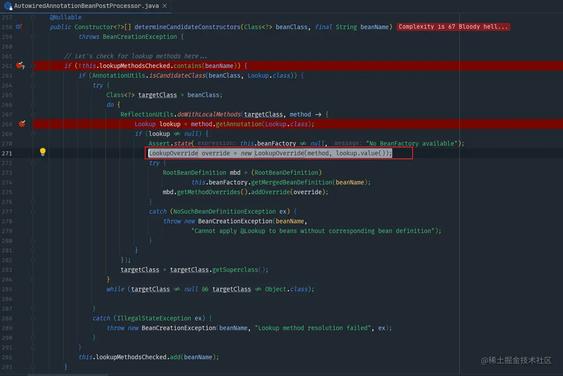Collapse the if lookup fold on line 269
563x376 pixels.
(33, 134)
